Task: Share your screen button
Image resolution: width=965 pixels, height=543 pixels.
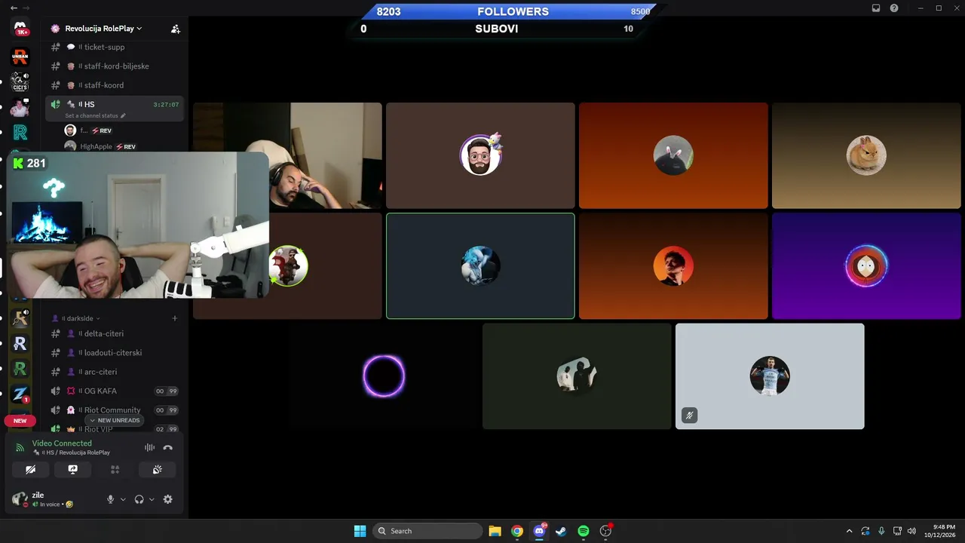Action: click(73, 469)
